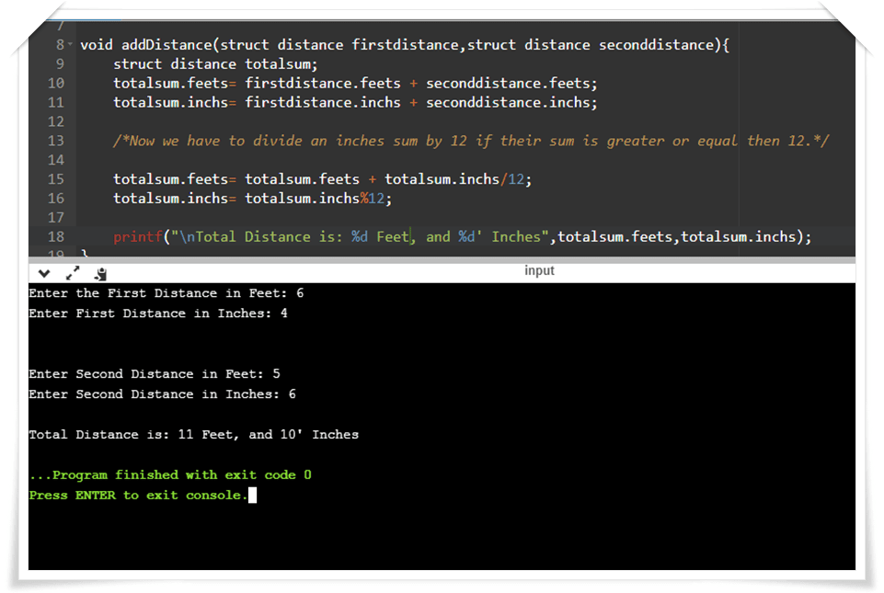884x593 pixels.
Task: Click the blinking cursor block in the console
Action: (x=251, y=495)
